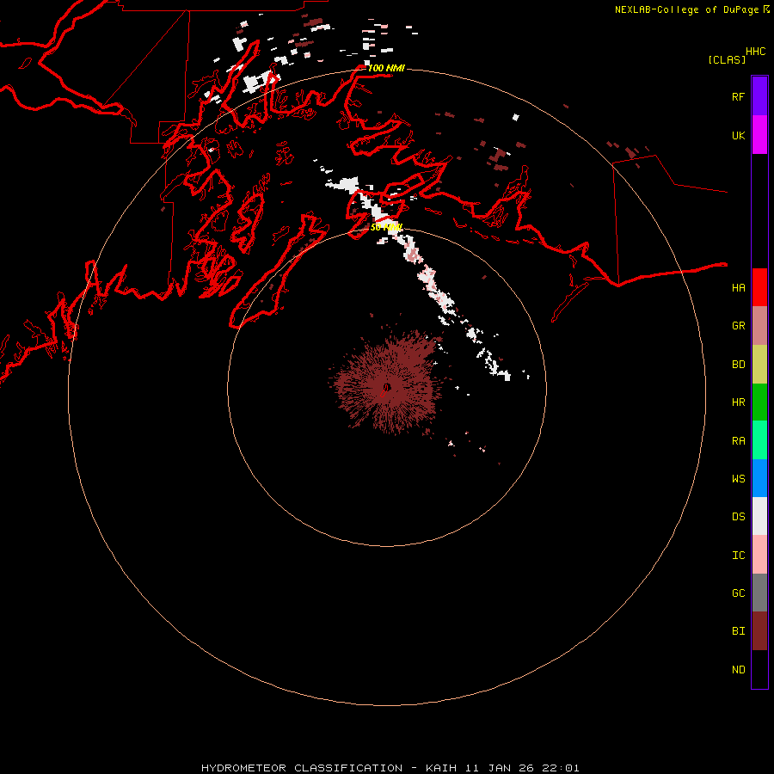Click the HR green legend swatch

759,402
